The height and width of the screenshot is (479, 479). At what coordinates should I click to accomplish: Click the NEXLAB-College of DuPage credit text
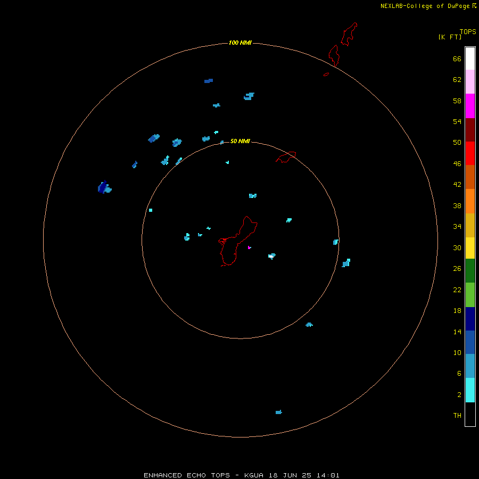425,6
